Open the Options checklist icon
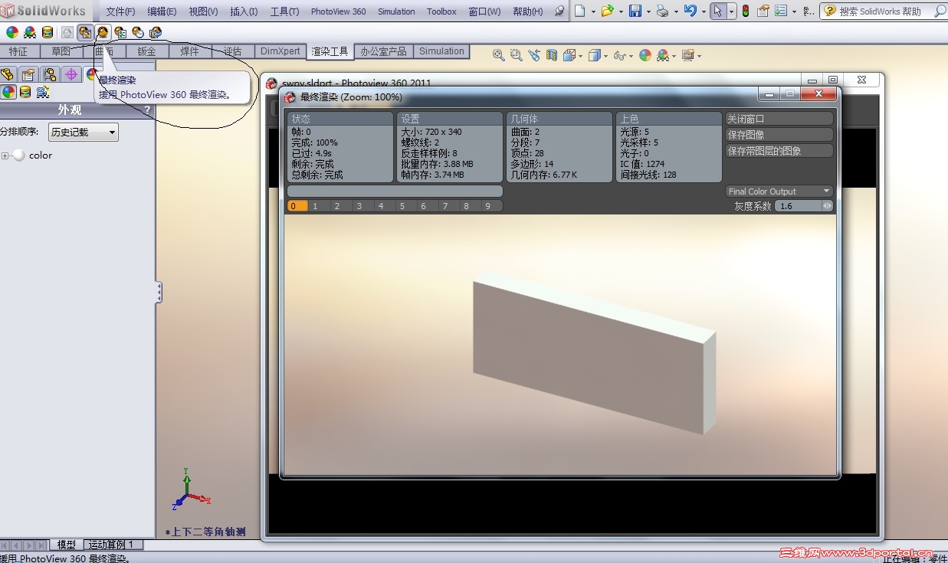The height and width of the screenshot is (563, 948). [x=780, y=11]
